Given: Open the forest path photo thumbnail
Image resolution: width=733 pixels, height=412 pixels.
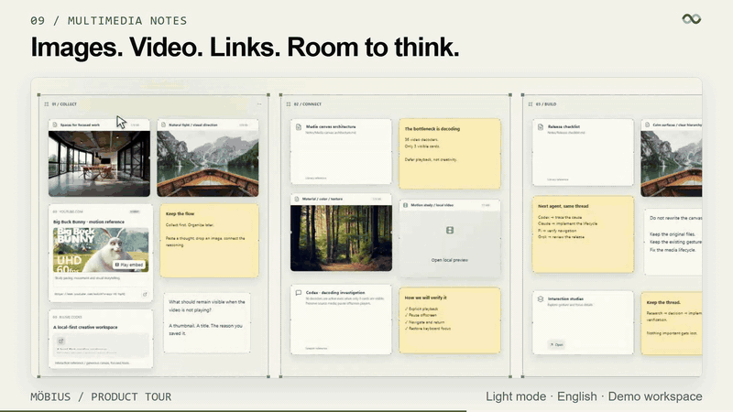Looking at the screenshot, I should pyautogui.click(x=341, y=238).
